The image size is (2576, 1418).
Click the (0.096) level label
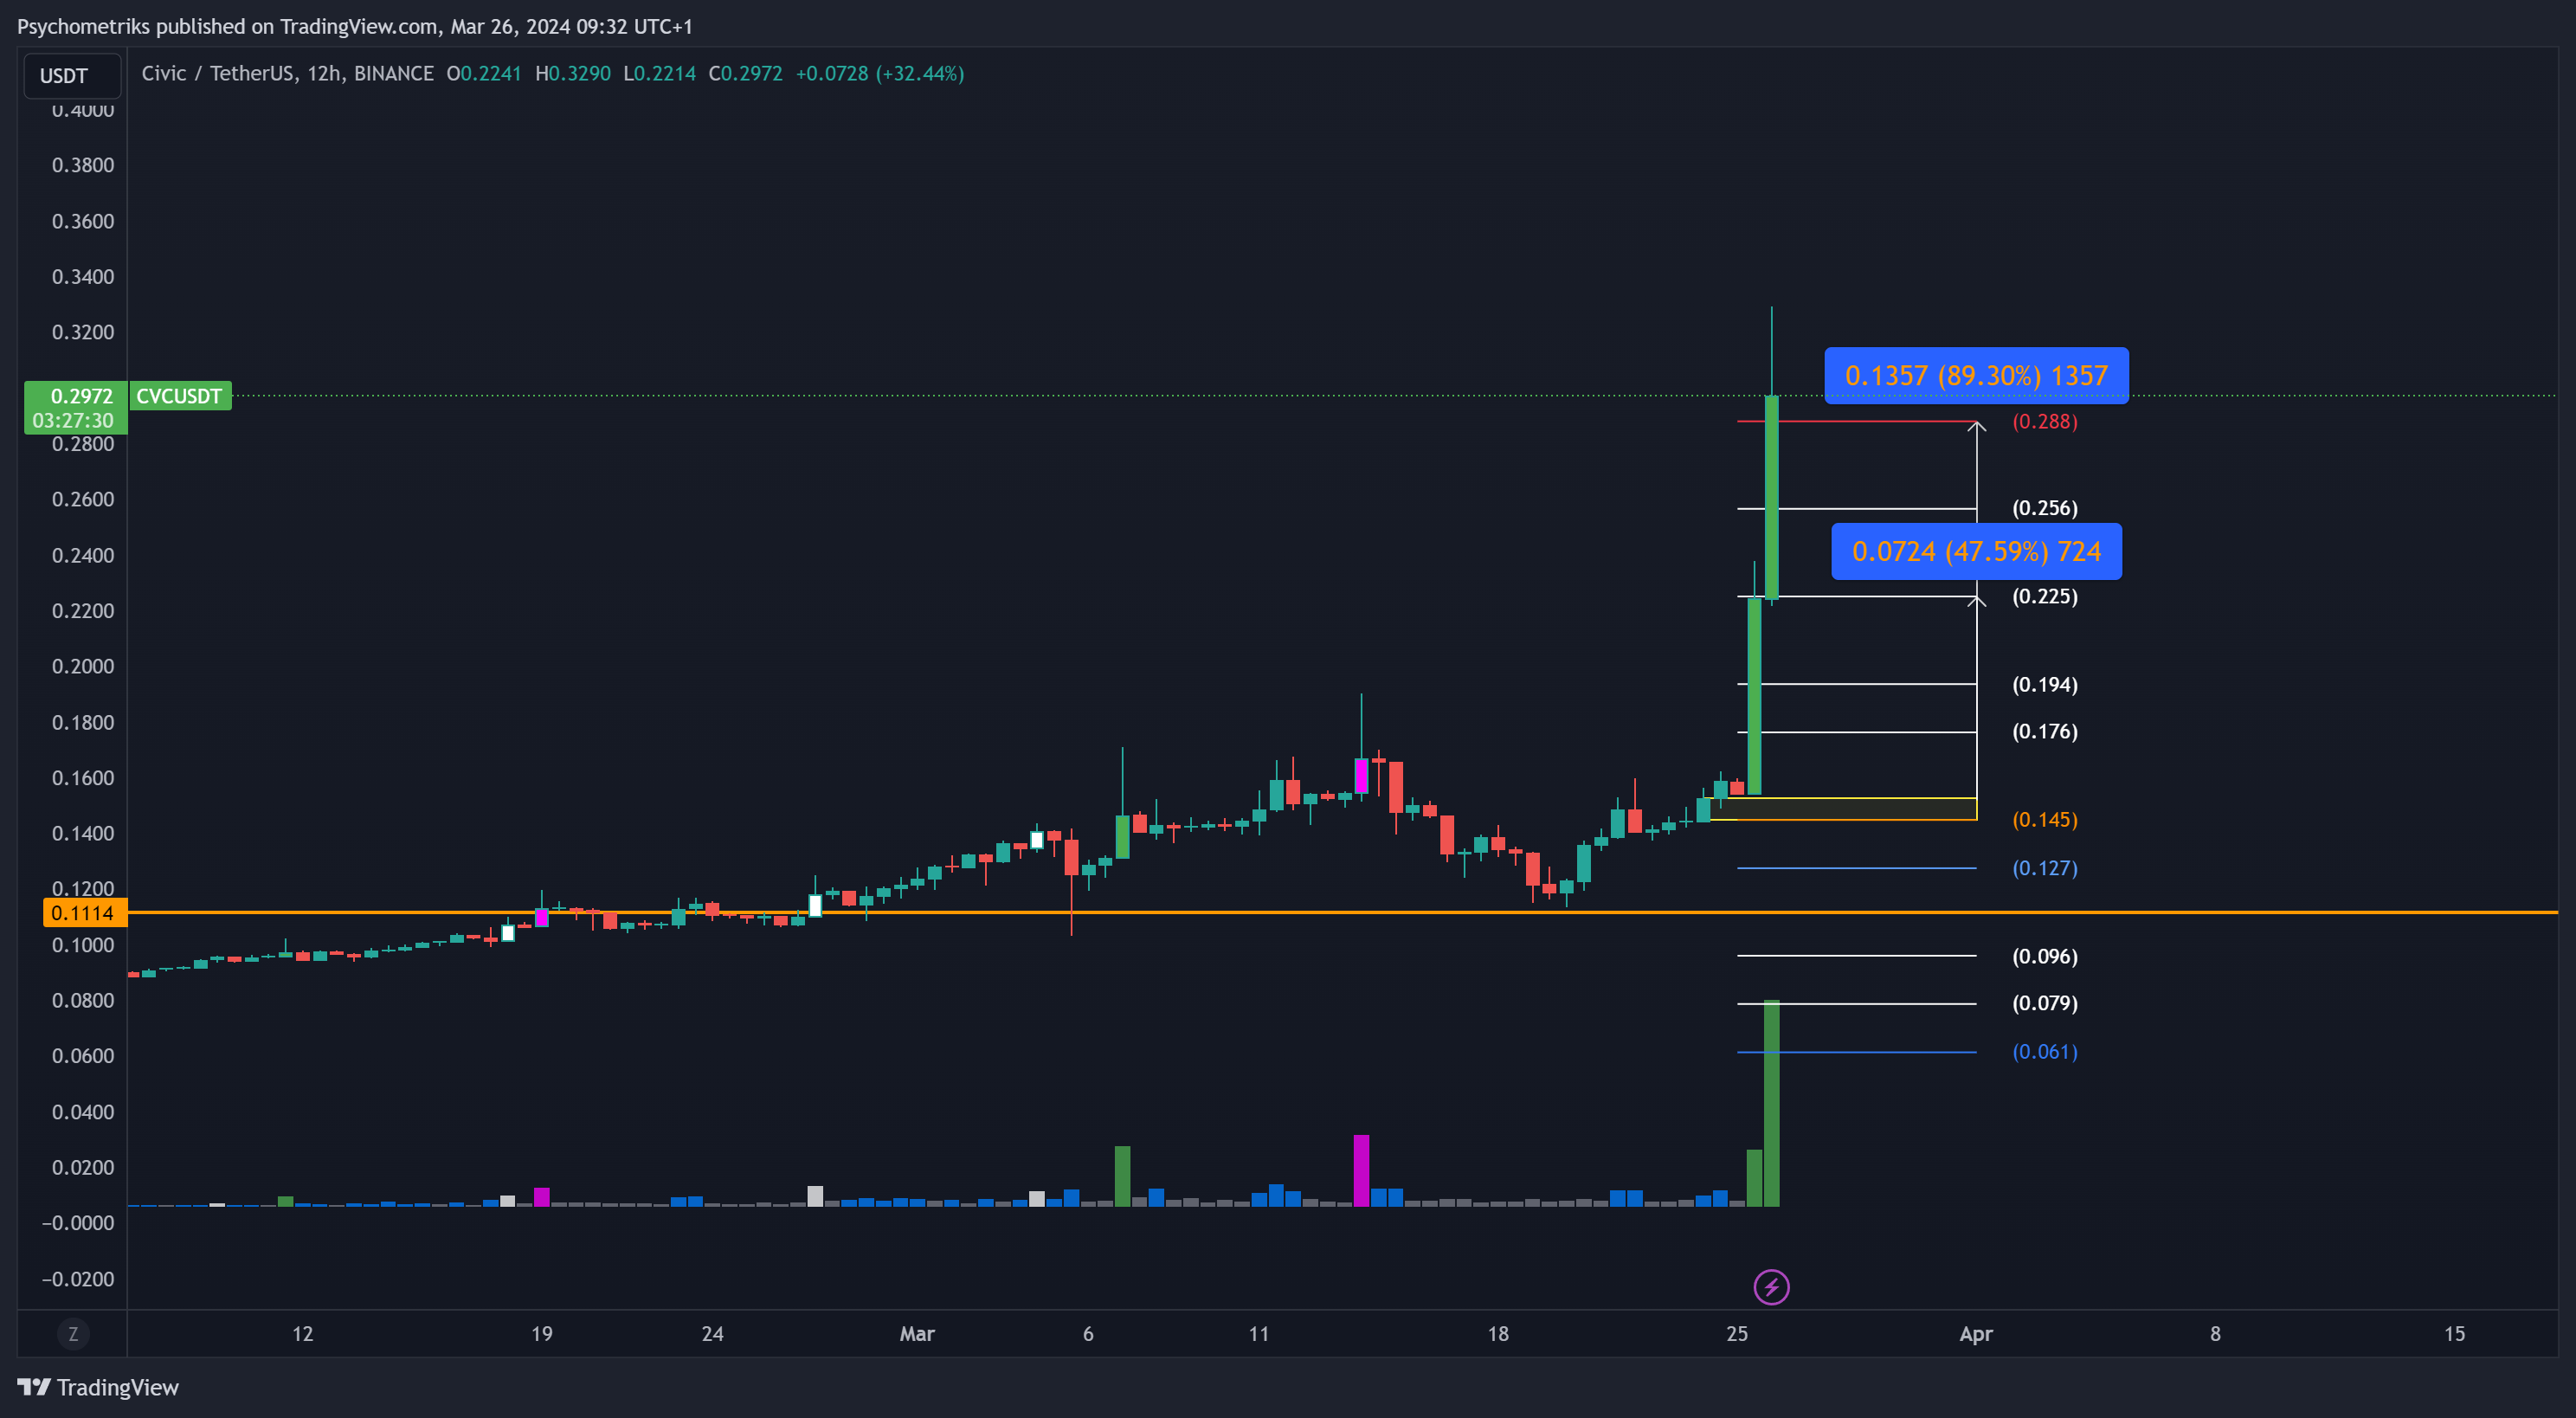pyautogui.click(x=2045, y=956)
